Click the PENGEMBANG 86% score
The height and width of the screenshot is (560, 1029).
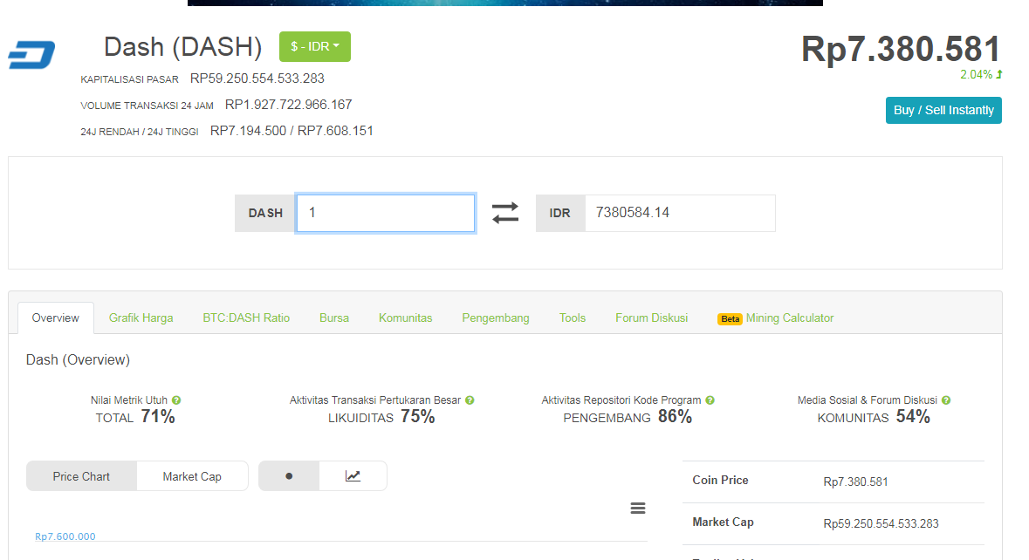(x=628, y=417)
